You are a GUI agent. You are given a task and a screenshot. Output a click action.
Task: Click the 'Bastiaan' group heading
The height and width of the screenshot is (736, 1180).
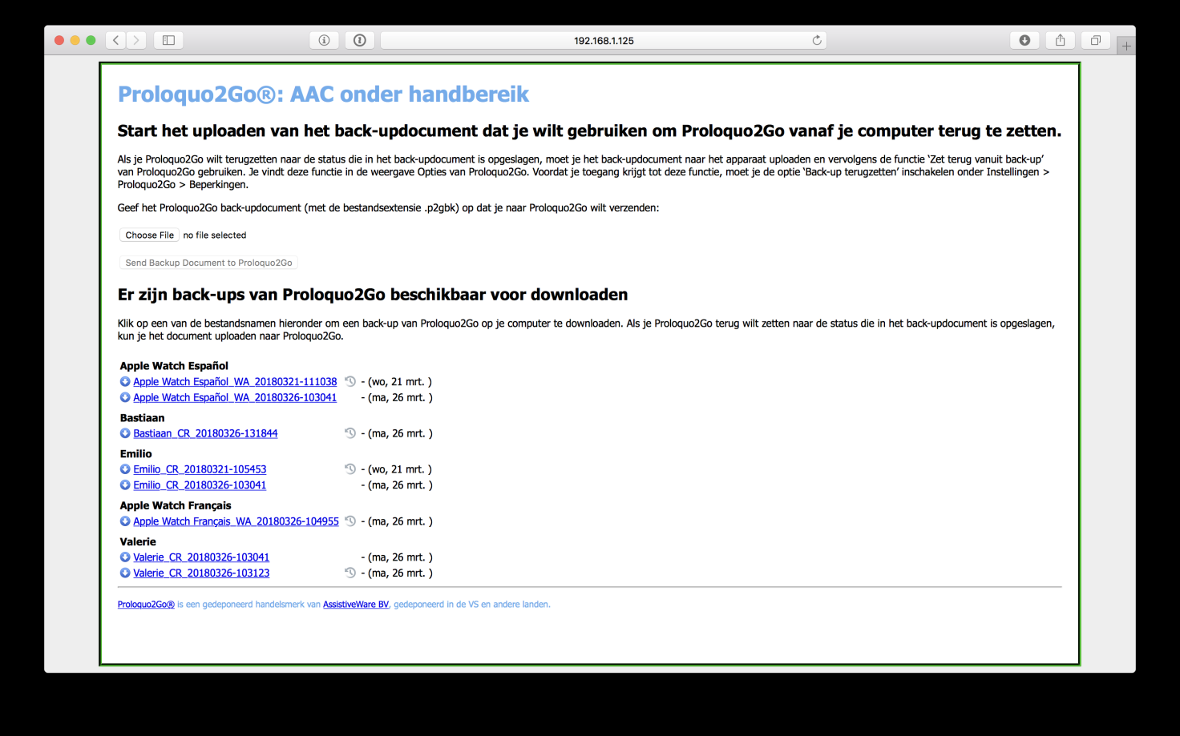(143, 418)
